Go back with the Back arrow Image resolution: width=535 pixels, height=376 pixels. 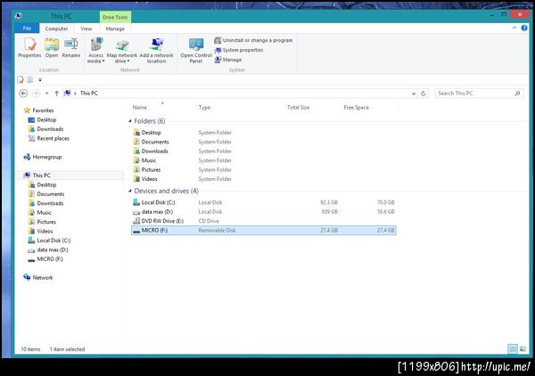click(x=23, y=93)
